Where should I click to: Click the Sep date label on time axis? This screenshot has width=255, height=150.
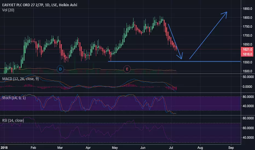231,148
